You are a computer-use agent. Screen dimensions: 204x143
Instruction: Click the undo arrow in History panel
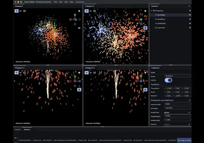coord(16,138)
